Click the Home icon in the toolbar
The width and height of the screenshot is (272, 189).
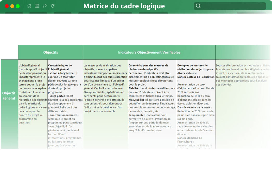coord(29,6)
